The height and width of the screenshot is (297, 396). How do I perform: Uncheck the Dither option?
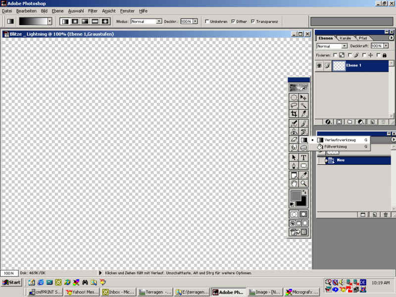click(233, 21)
